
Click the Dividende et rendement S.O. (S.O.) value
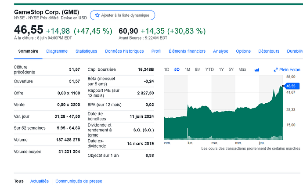pos(144,130)
